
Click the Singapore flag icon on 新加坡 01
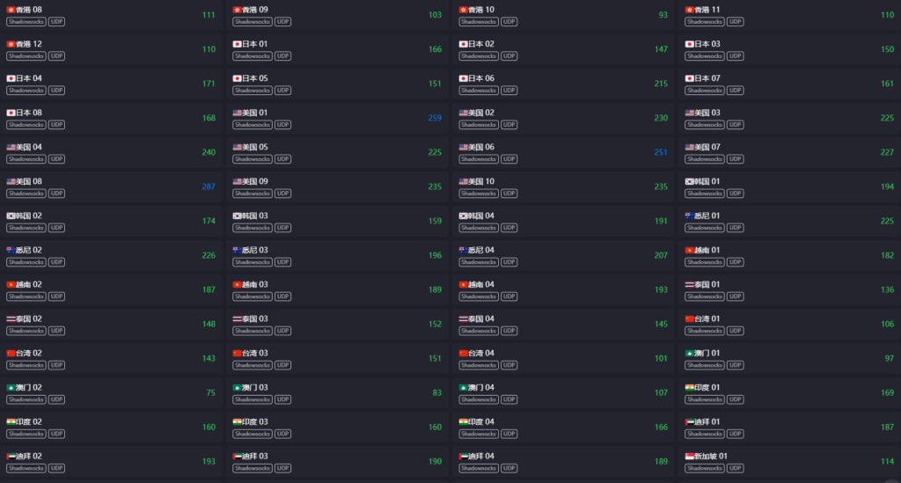[x=690, y=456]
